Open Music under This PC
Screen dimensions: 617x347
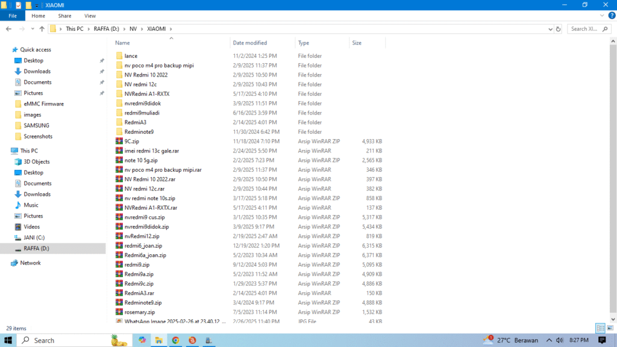tap(31, 205)
